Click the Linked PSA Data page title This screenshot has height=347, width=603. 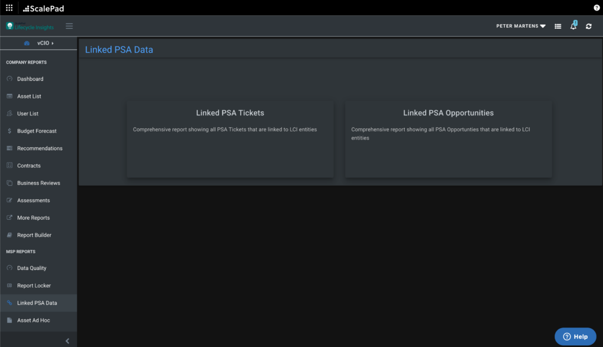pyautogui.click(x=119, y=49)
